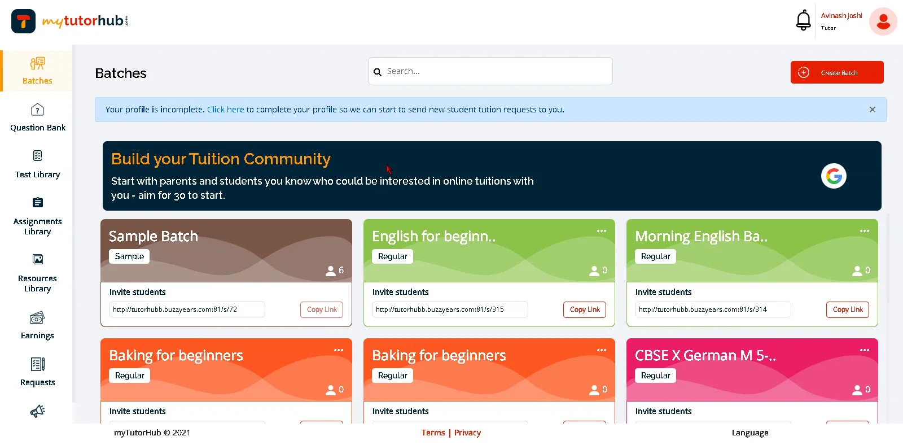The image size is (903, 445).
Task: Select the Batches sidebar icon
Action: pos(37,63)
